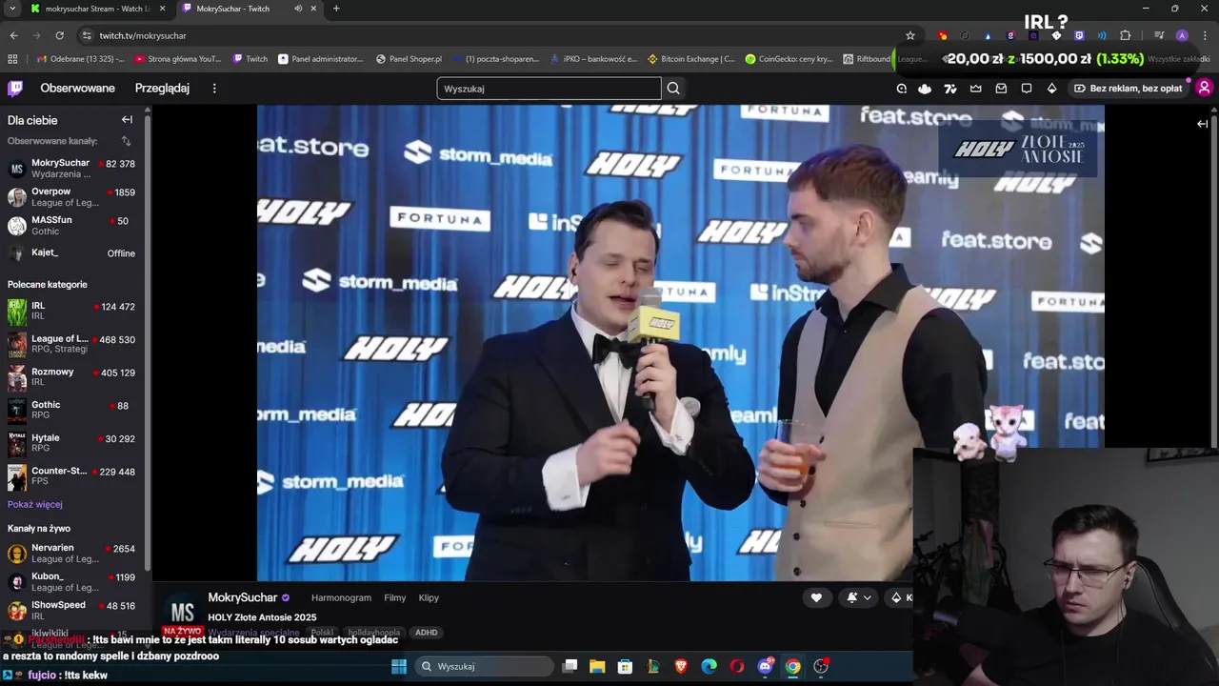
Task: Open File Explorer from the taskbar
Action: tap(597, 666)
